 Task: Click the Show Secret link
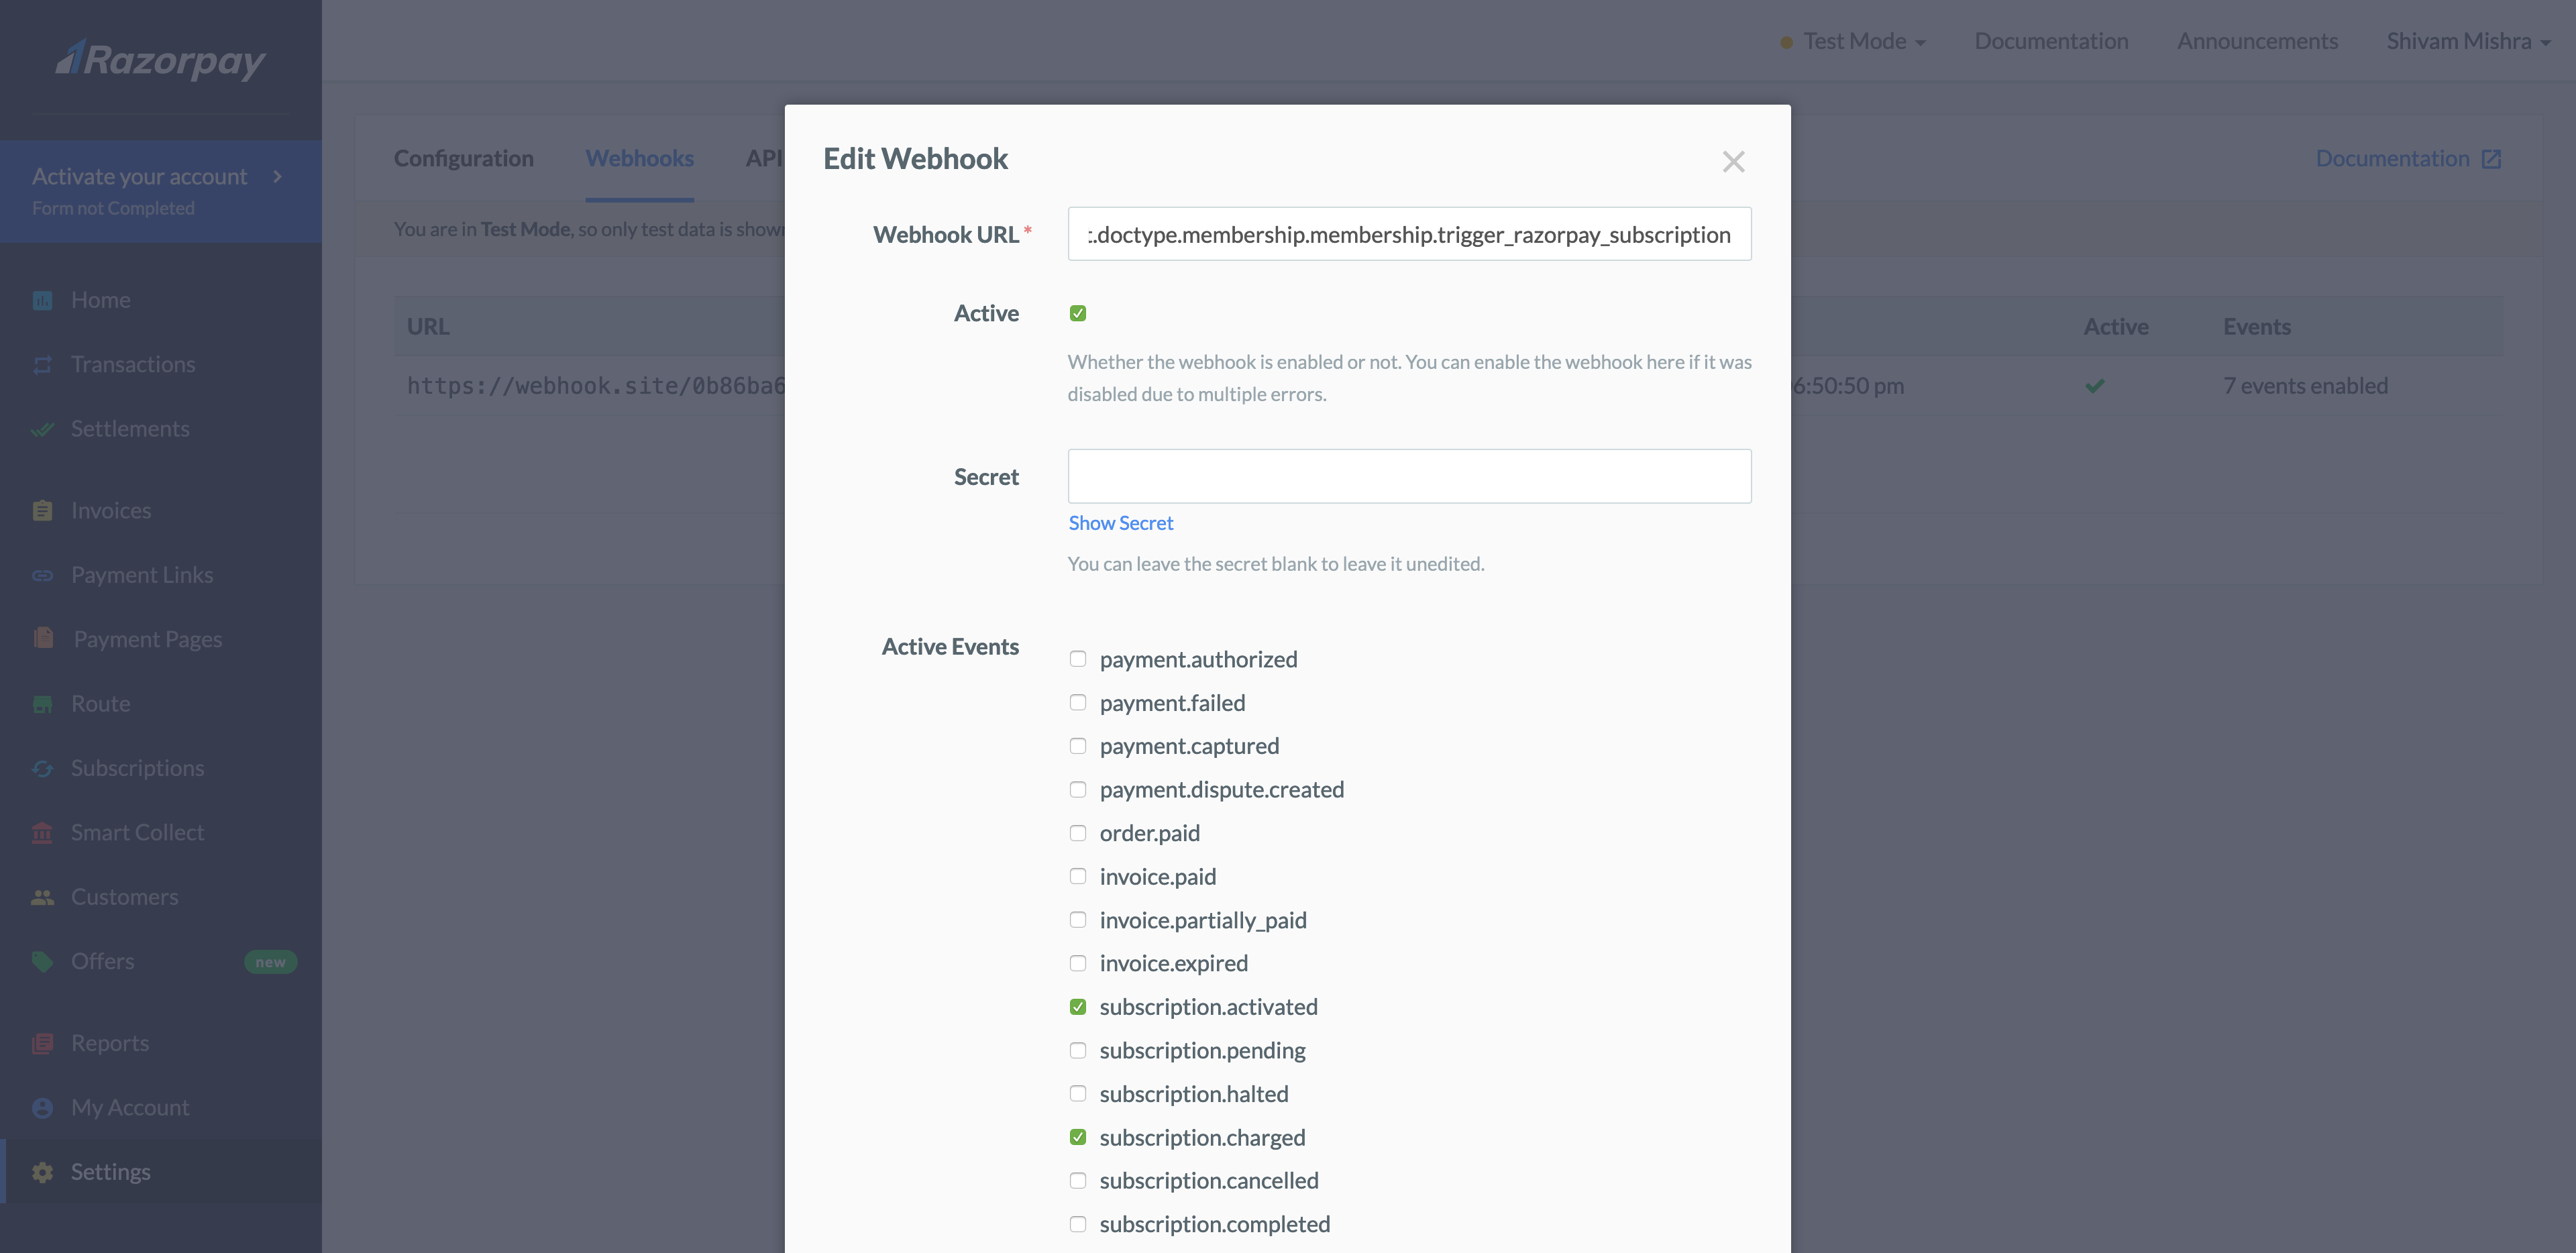coord(1120,523)
